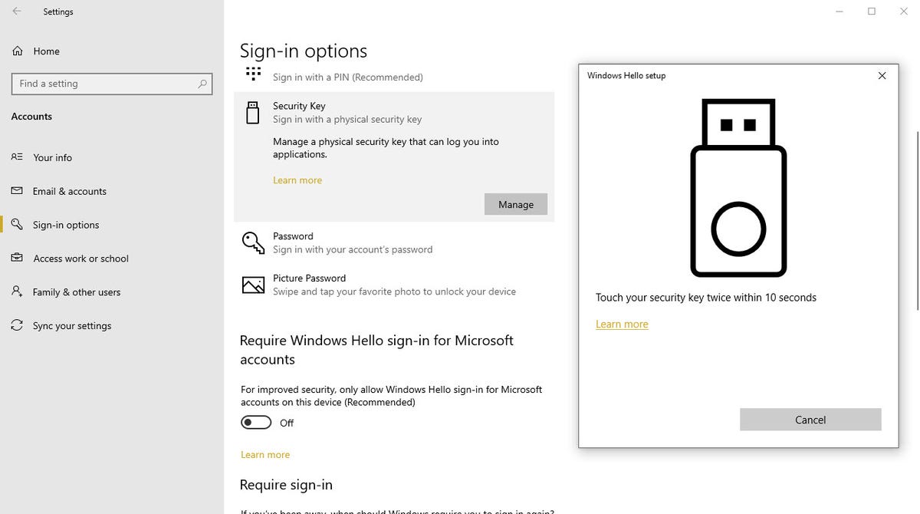Click the Password key icon
Image resolution: width=920 pixels, height=514 pixels.
(253, 242)
